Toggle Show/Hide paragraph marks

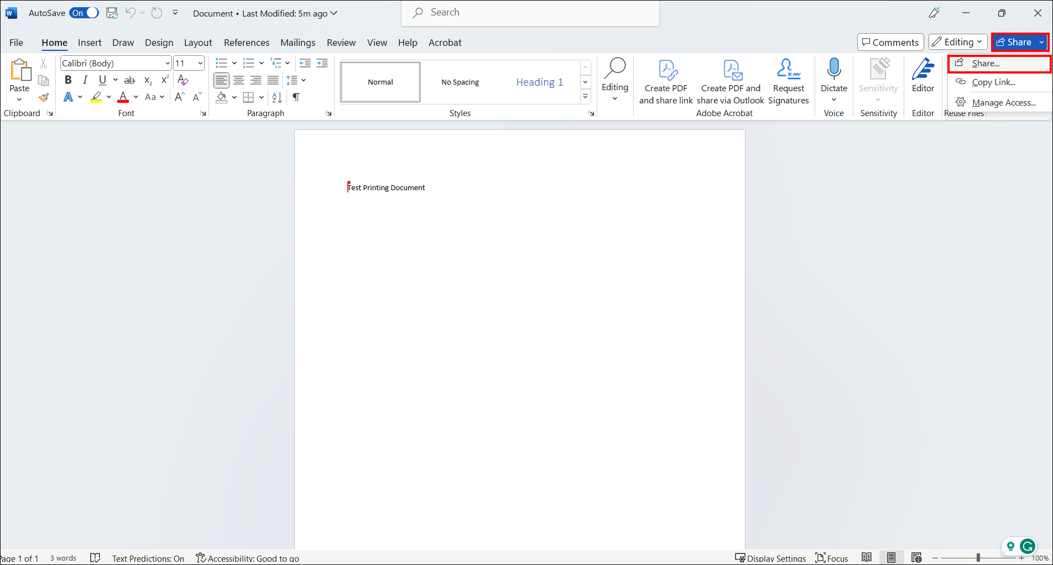tap(296, 97)
